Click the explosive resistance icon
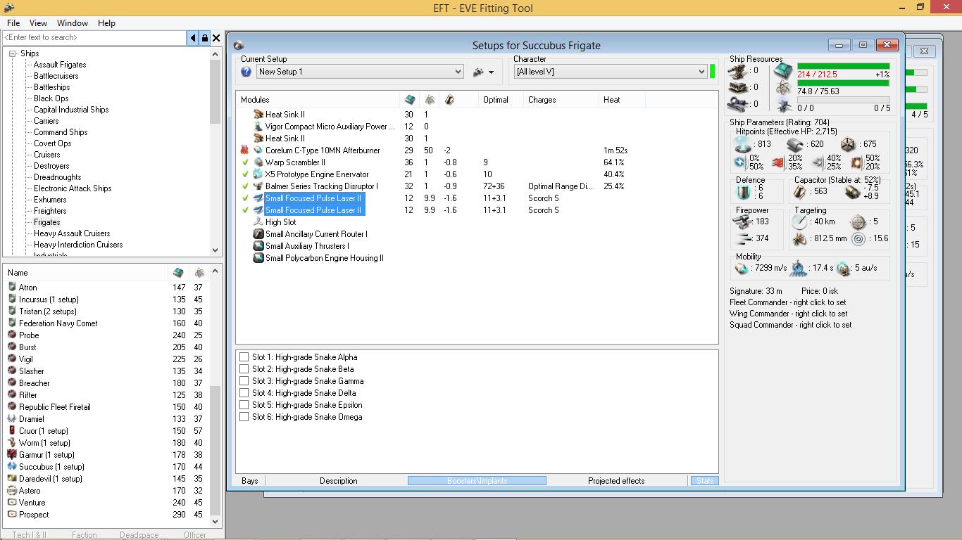Image resolution: width=962 pixels, height=540 pixels. [857, 162]
